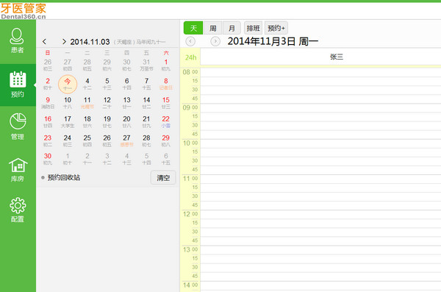Viewport: 441px width, 292px height.
Task: Click the next day circular arrow
Action: click(x=215, y=41)
